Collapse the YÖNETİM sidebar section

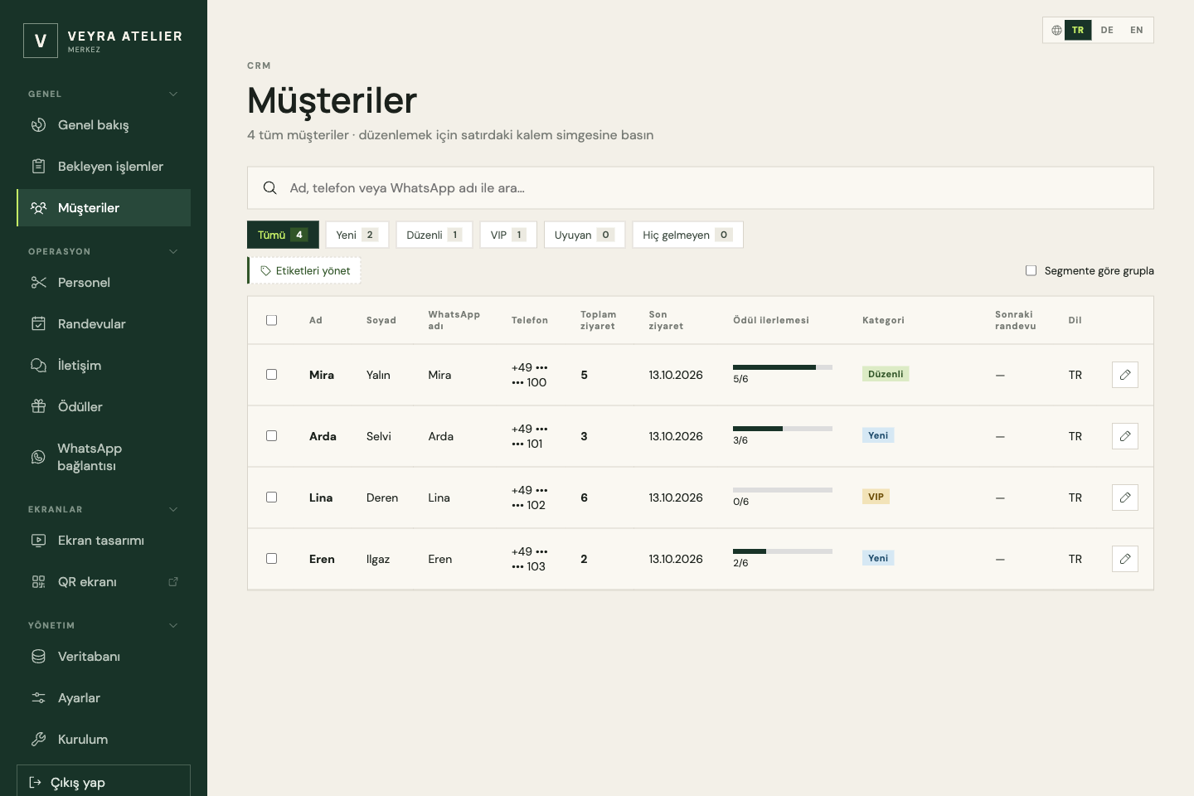tap(173, 625)
